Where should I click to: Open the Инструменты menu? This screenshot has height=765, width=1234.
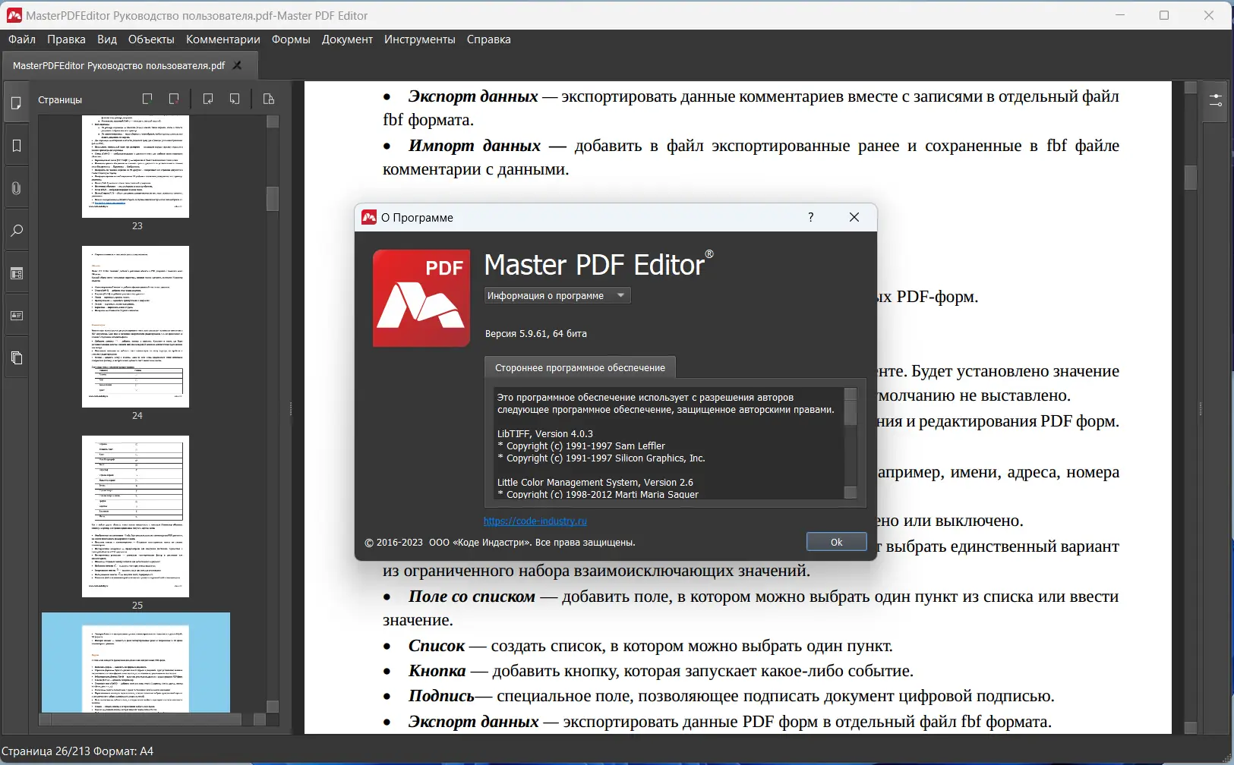pos(420,39)
